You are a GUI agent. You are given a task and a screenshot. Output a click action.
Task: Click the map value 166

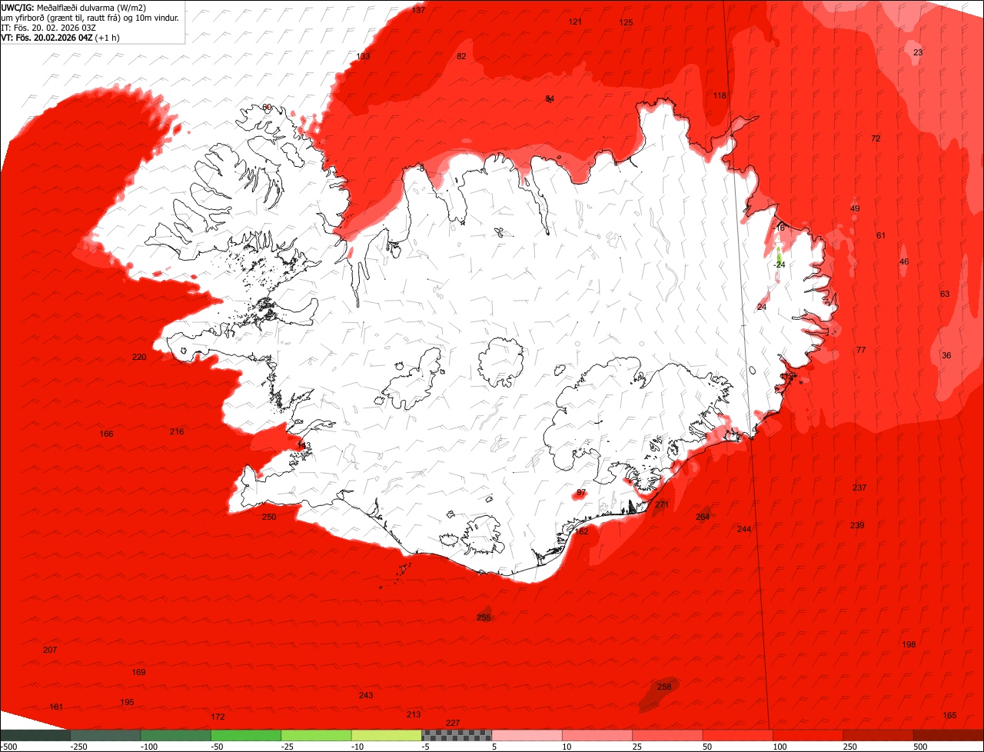106,434
